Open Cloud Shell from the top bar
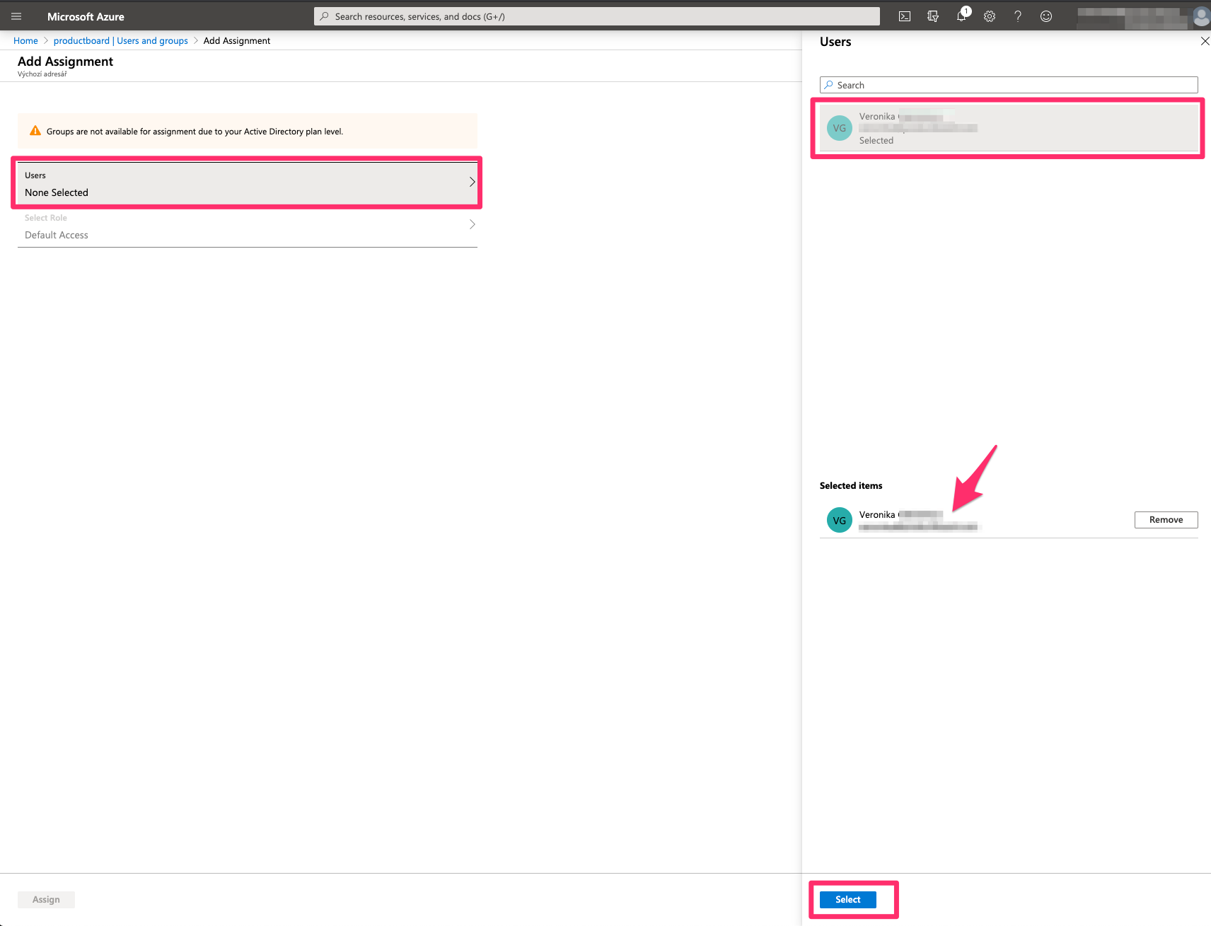This screenshot has width=1211, height=926. coord(904,16)
